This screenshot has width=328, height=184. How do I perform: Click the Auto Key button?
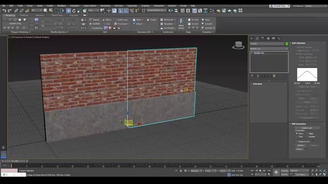point(284,171)
